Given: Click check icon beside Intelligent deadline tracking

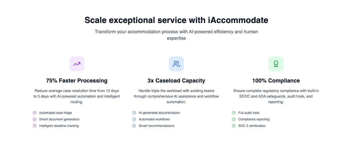Looking at the screenshot, I should click(x=35, y=126).
